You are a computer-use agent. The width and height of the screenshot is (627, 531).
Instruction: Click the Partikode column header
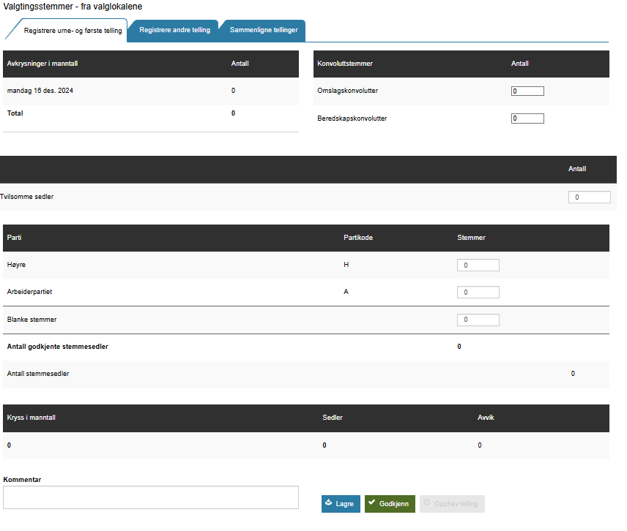click(x=358, y=238)
